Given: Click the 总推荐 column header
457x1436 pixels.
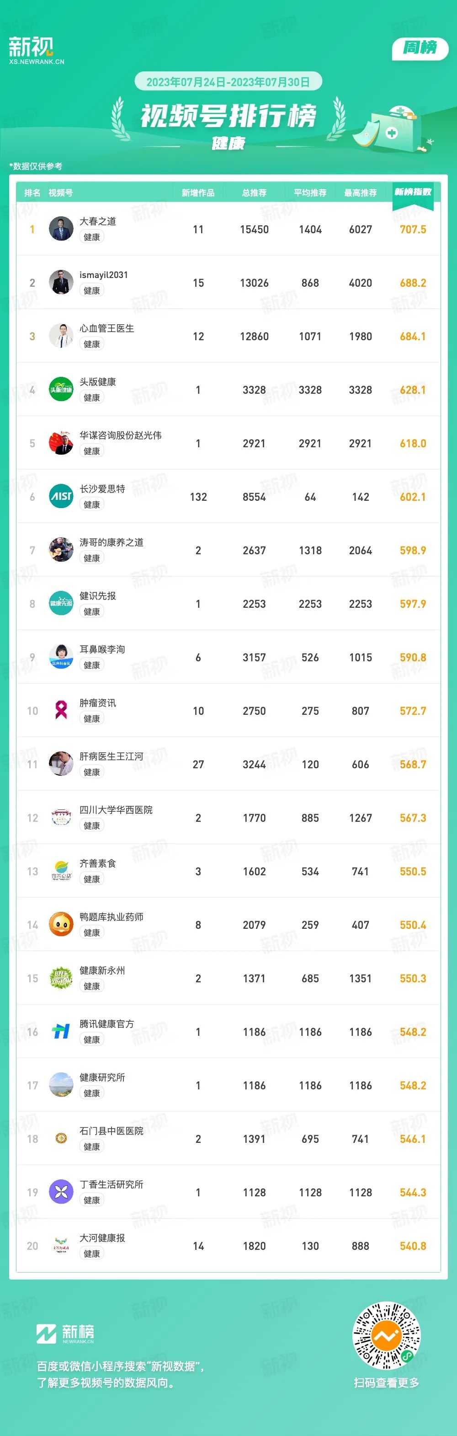Looking at the screenshot, I should pos(254,193).
